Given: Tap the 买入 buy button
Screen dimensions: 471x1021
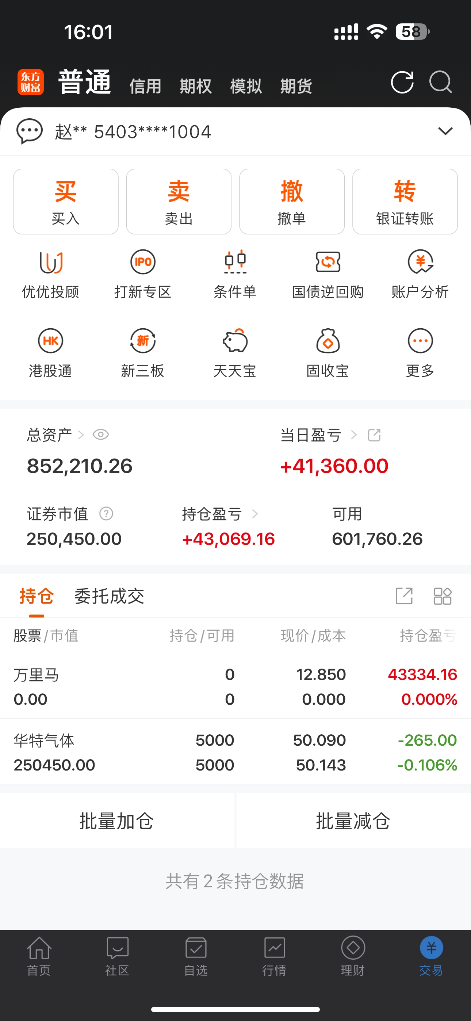Looking at the screenshot, I should tap(66, 202).
